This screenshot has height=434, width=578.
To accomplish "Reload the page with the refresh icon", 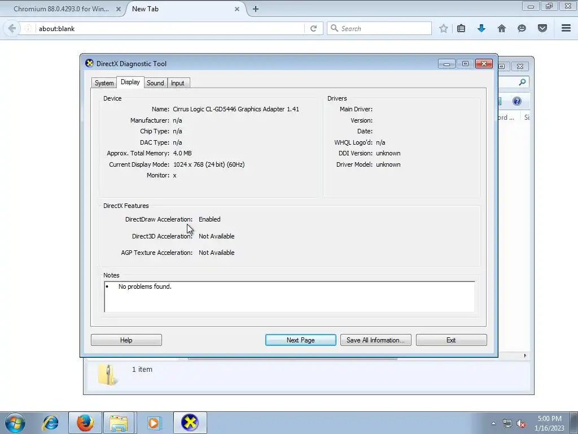I will [x=313, y=28].
